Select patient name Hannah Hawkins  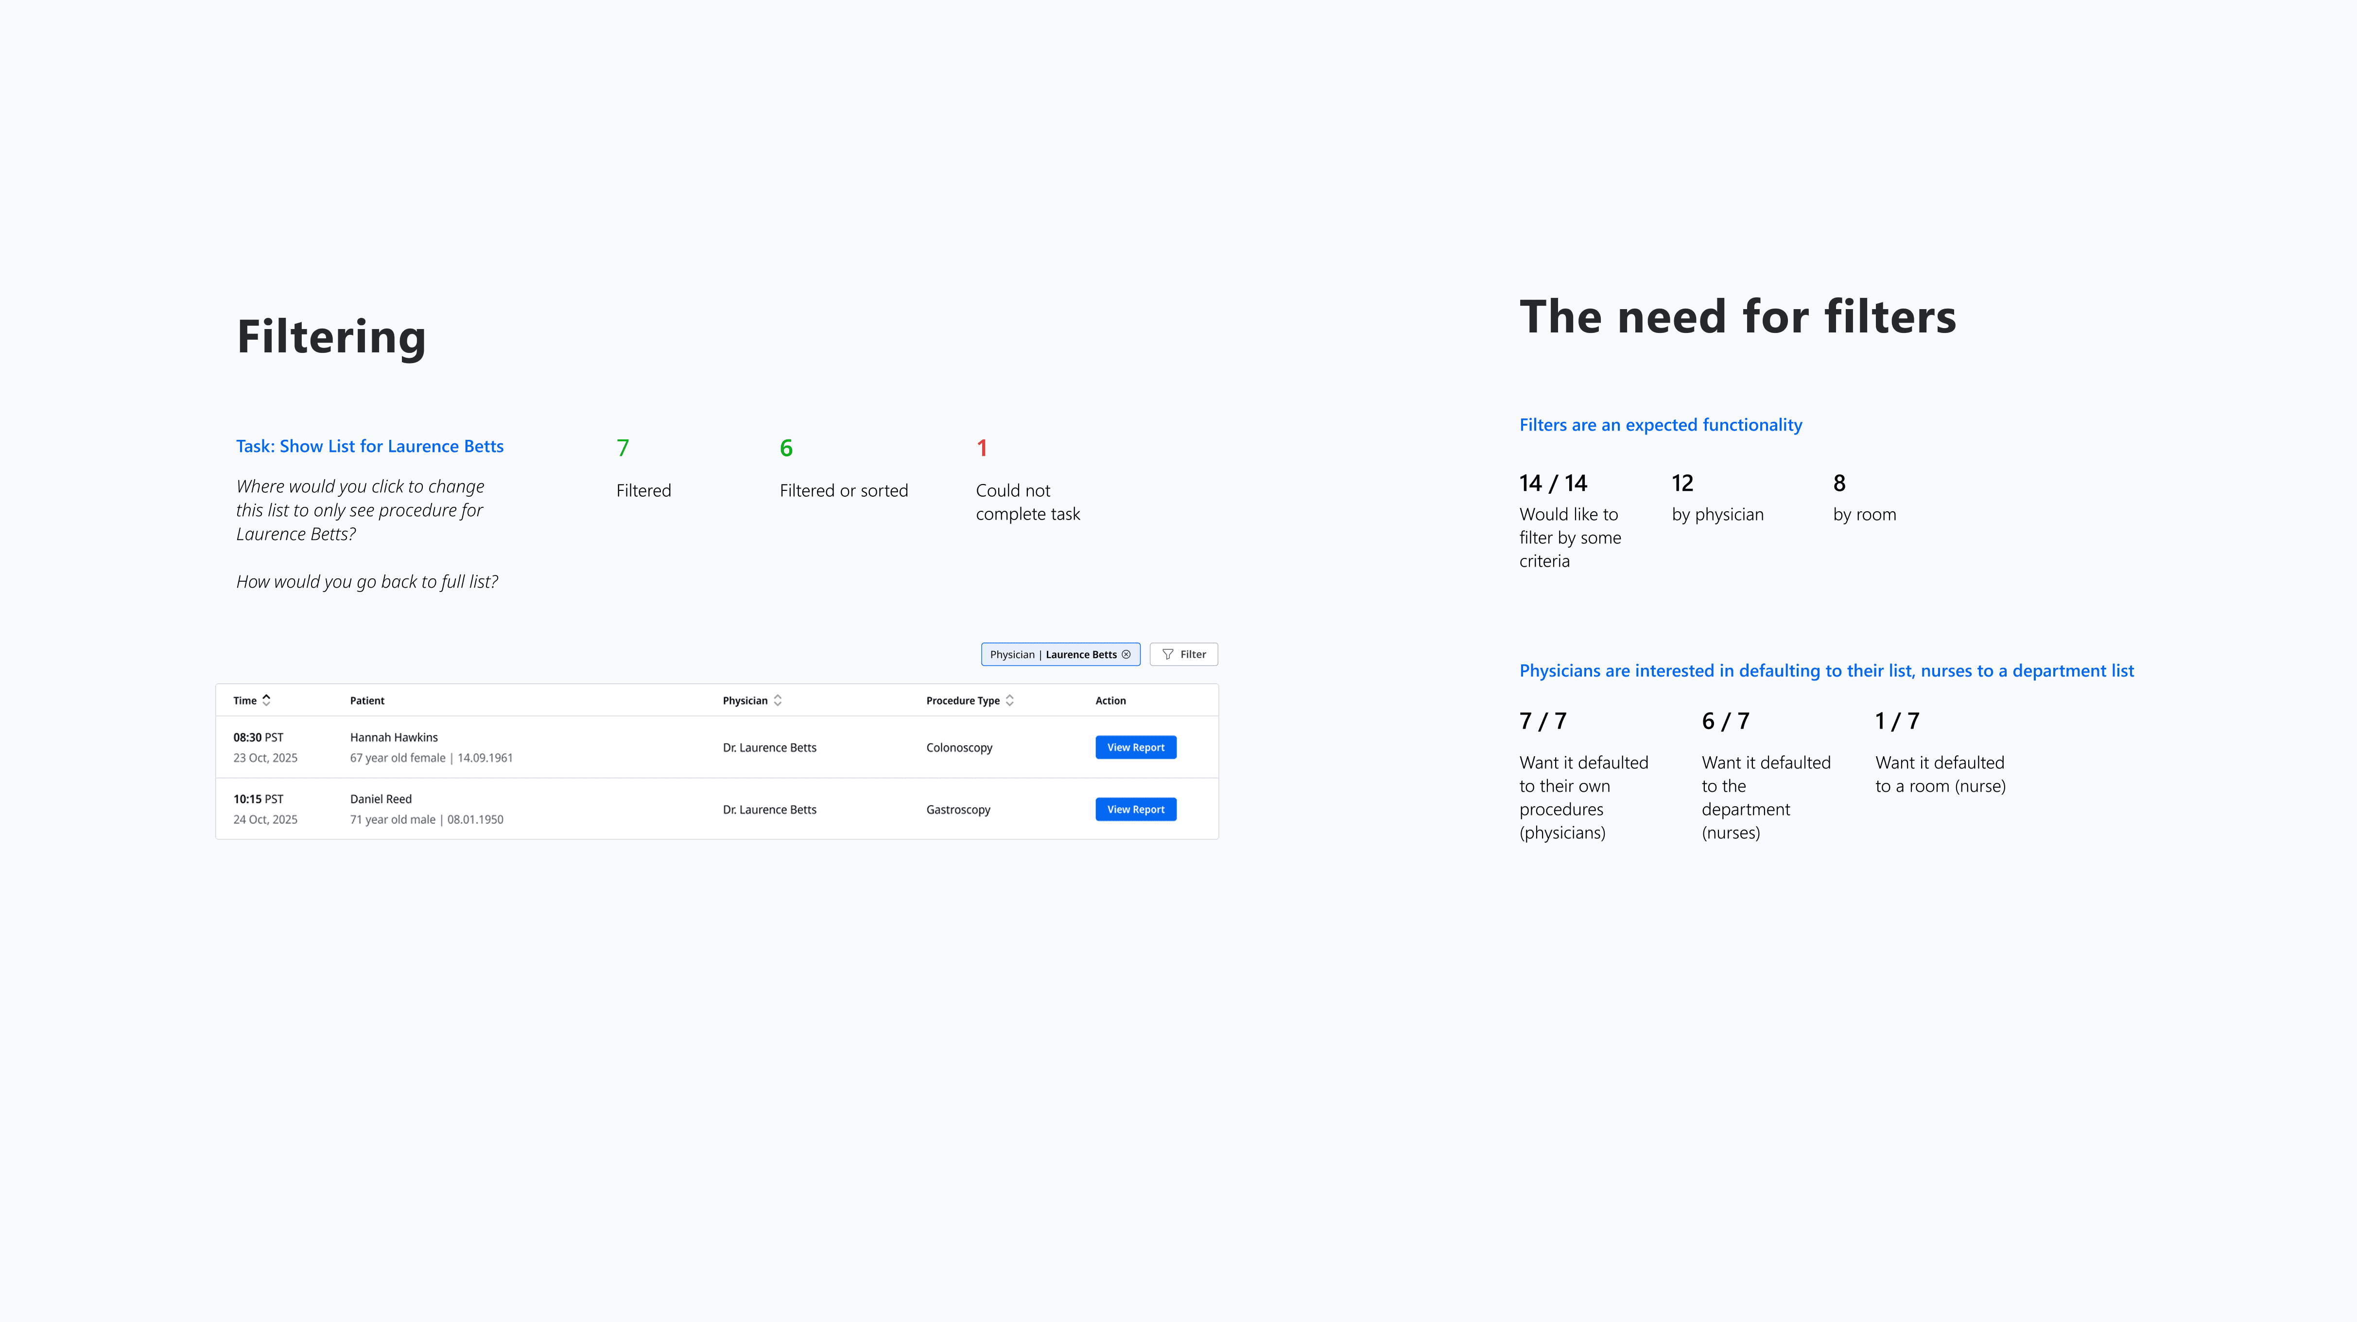[x=394, y=737]
